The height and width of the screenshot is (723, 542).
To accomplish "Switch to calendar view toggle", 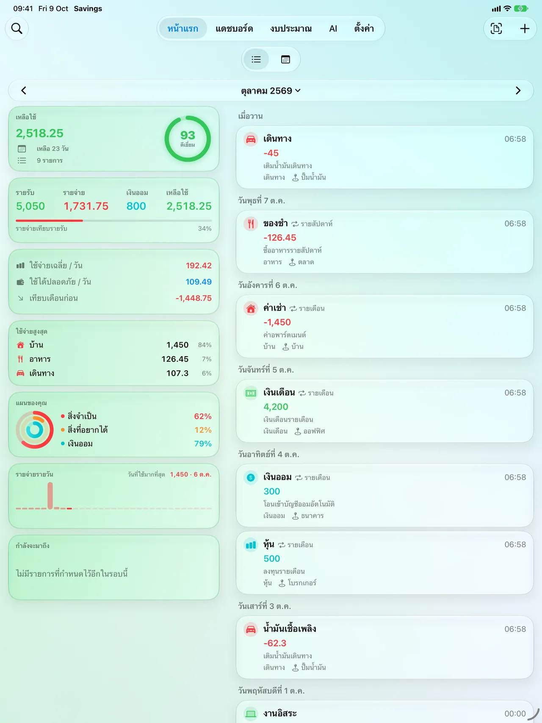I will 285,59.
